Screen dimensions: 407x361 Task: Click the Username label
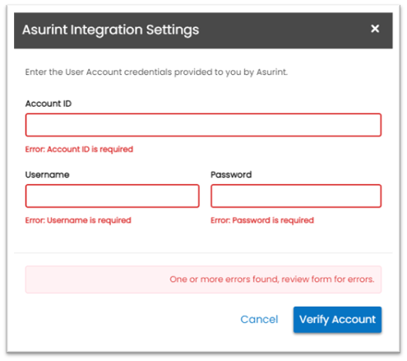click(x=47, y=174)
